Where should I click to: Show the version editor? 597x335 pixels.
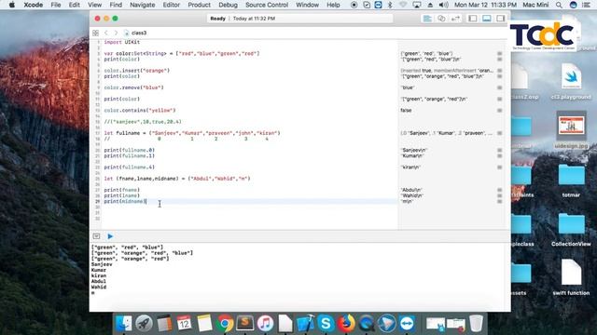[455, 19]
